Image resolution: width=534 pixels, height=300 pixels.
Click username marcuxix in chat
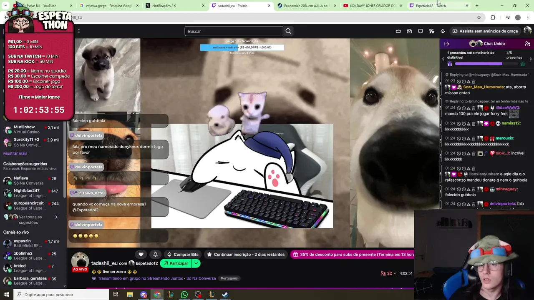(x=505, y=138)
